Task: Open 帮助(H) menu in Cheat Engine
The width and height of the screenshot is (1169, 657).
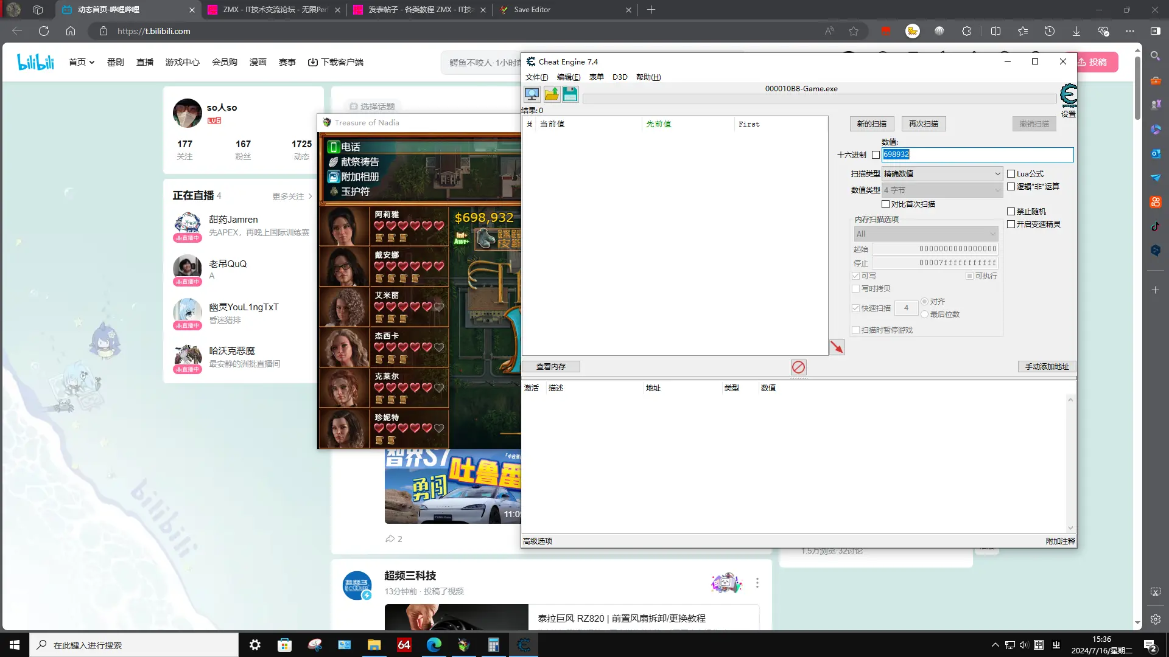Action: tap(648, 77)
